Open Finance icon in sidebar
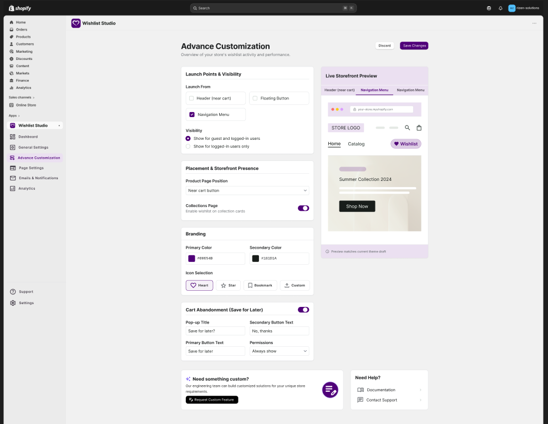 pyautogui.click(x=12, y=80)
